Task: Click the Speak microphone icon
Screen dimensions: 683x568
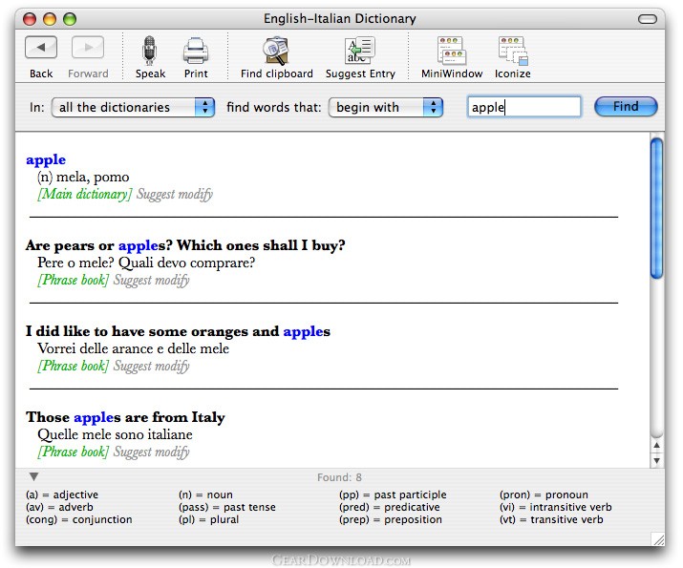Action: point(150,50)
